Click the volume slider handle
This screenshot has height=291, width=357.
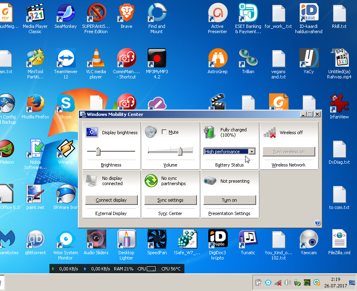tap(180, 152)
